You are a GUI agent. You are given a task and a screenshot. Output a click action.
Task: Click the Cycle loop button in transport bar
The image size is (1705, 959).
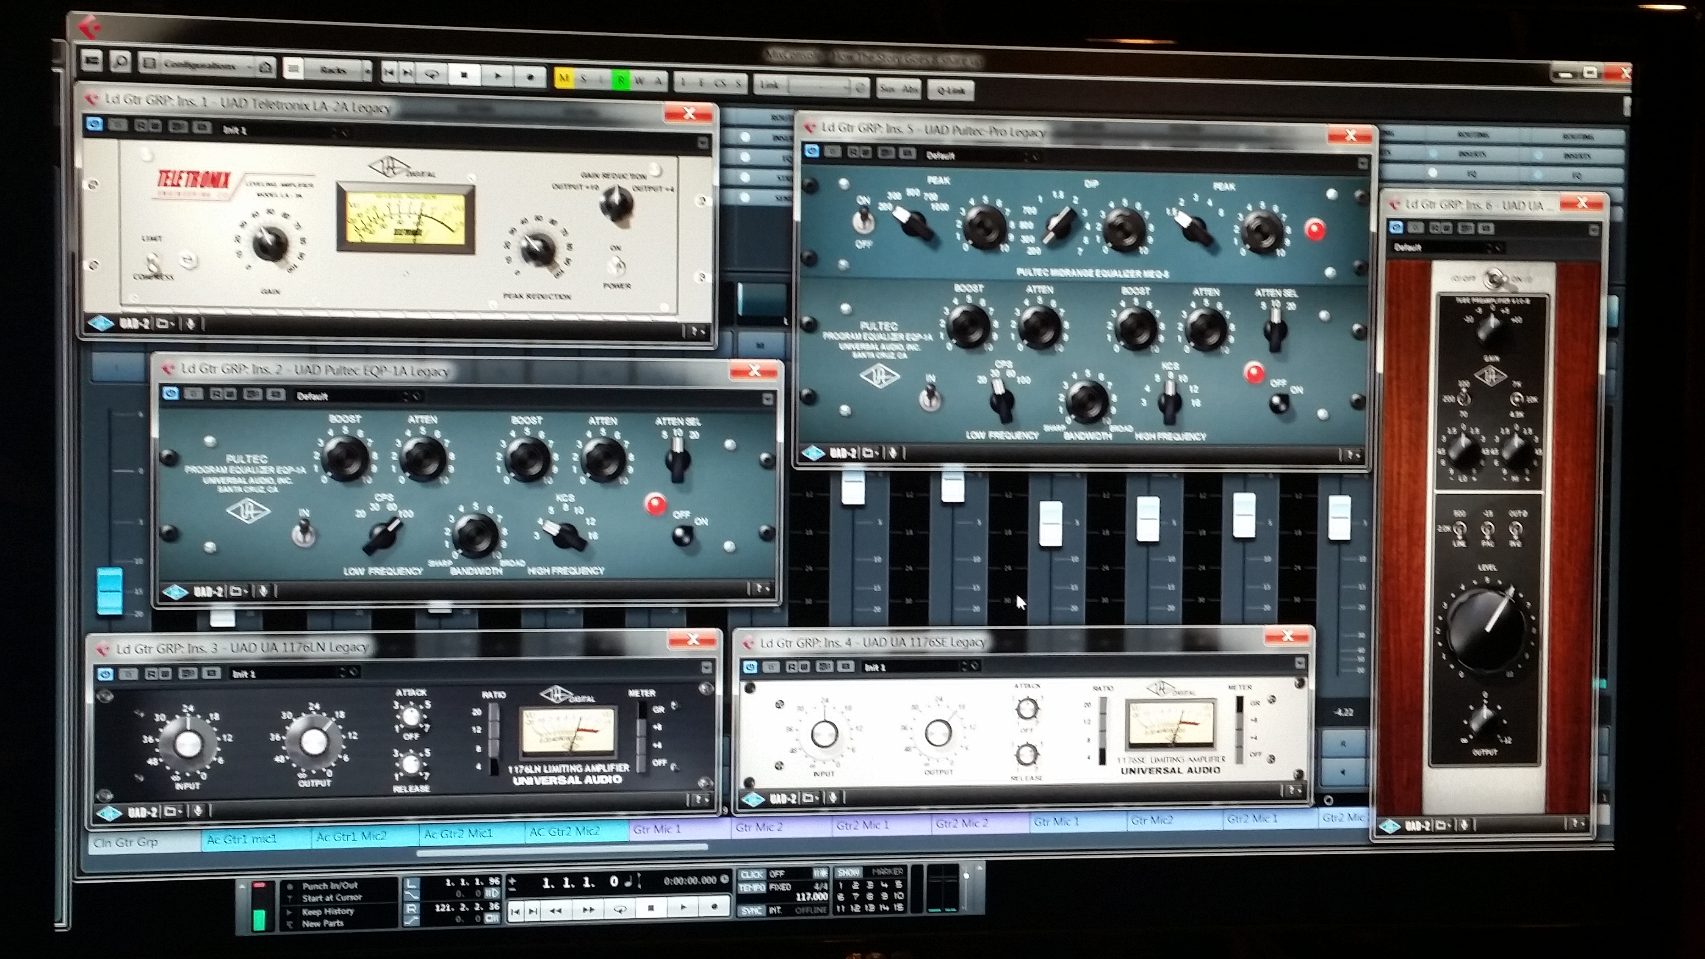coord(619,909)
